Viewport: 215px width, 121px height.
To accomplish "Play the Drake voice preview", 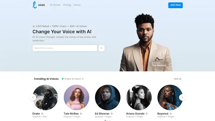I will tap(42, 114).
